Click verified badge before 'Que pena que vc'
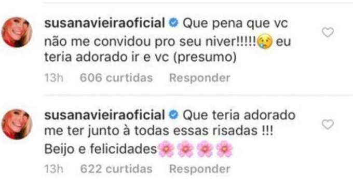The image size is (353, 191). pyautogui.click(x=173, y=23)
